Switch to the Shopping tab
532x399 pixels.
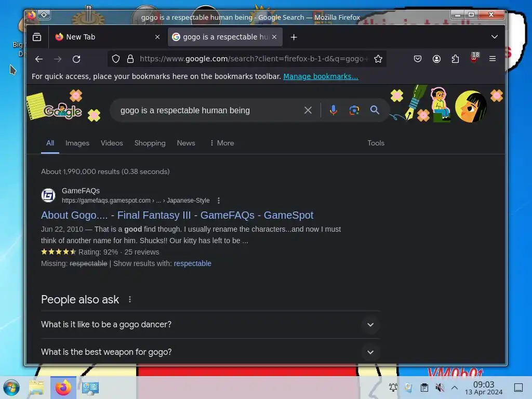[x=150, y=143]
